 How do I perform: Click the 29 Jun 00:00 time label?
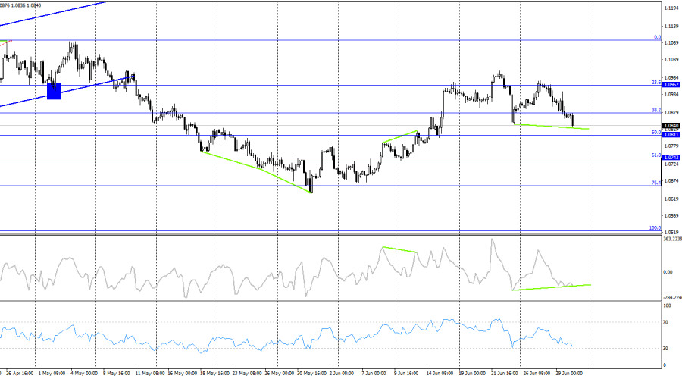click(x=571, y=374)
